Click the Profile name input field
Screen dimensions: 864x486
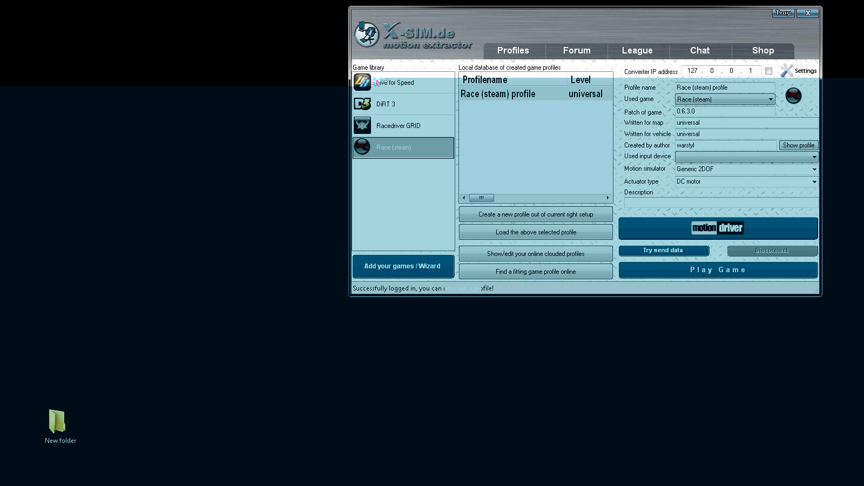[724, 87]
